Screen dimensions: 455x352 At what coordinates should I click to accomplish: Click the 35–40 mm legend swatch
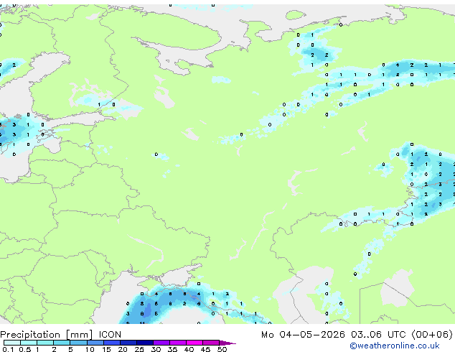click(177, 343)
